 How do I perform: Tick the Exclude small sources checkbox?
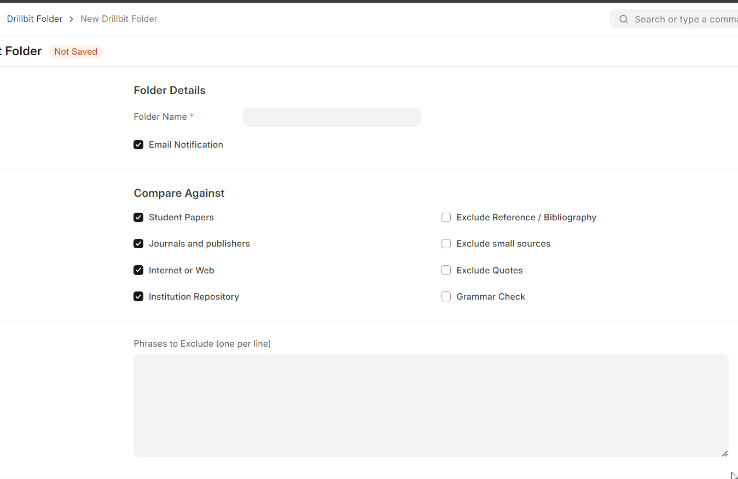pos(446,244)
